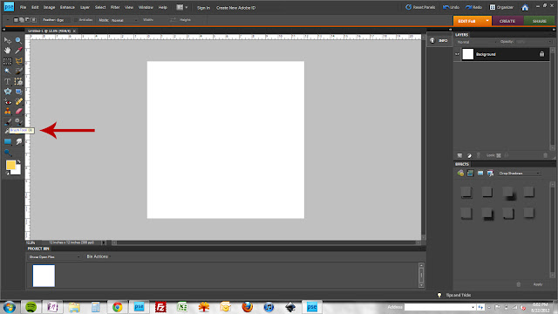Open the Enhance menu
This screenshot has height=314, width=558.
(67, 8)
